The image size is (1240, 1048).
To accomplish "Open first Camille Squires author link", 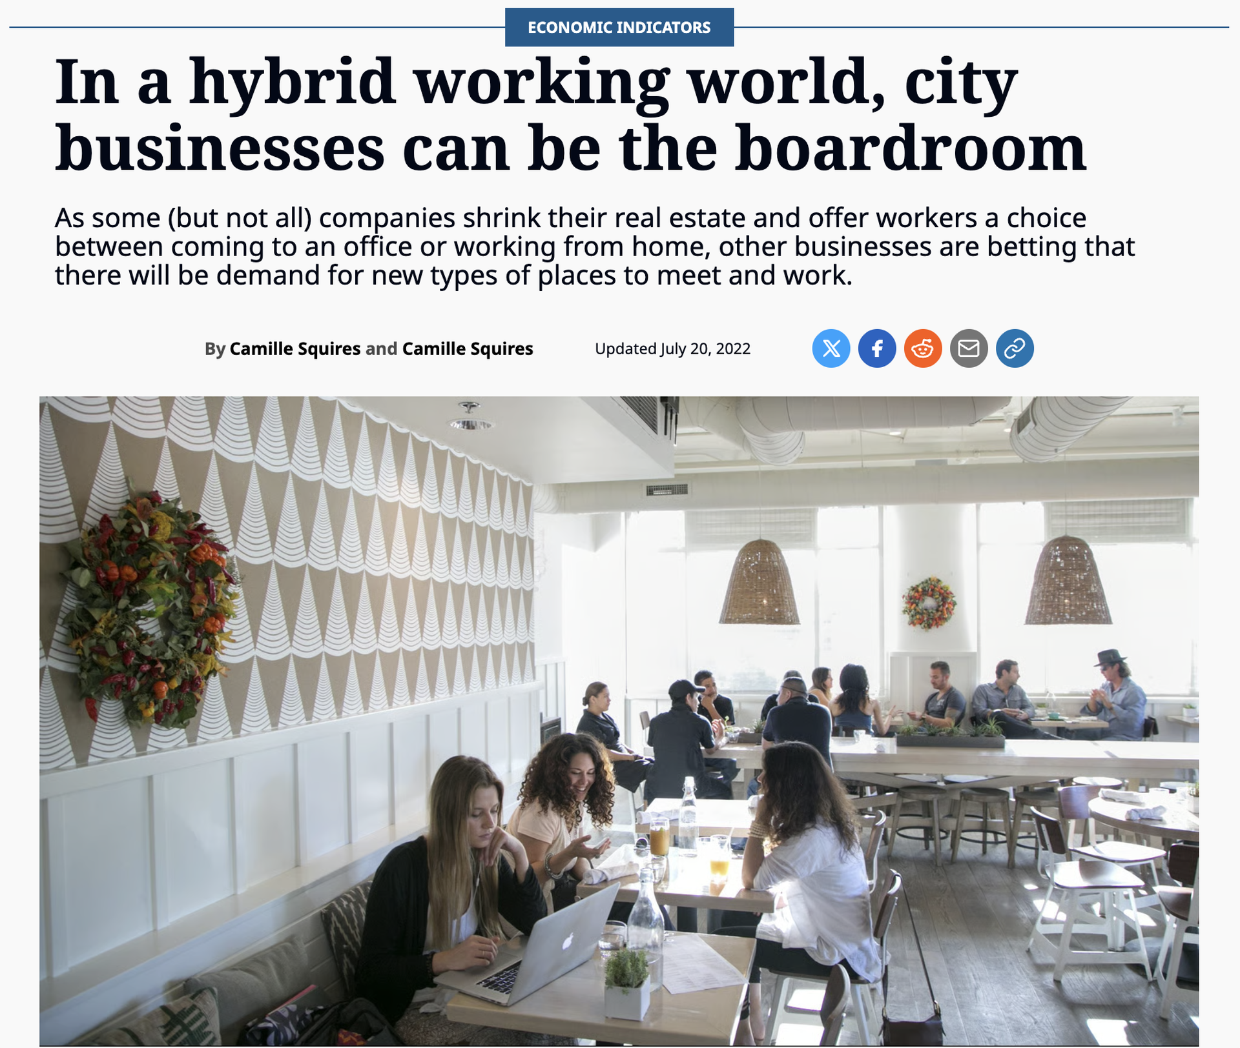I will (295, 348).
